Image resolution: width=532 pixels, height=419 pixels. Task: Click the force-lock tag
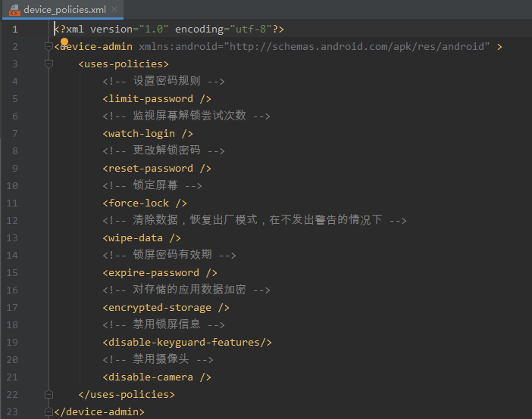[145, 203]
